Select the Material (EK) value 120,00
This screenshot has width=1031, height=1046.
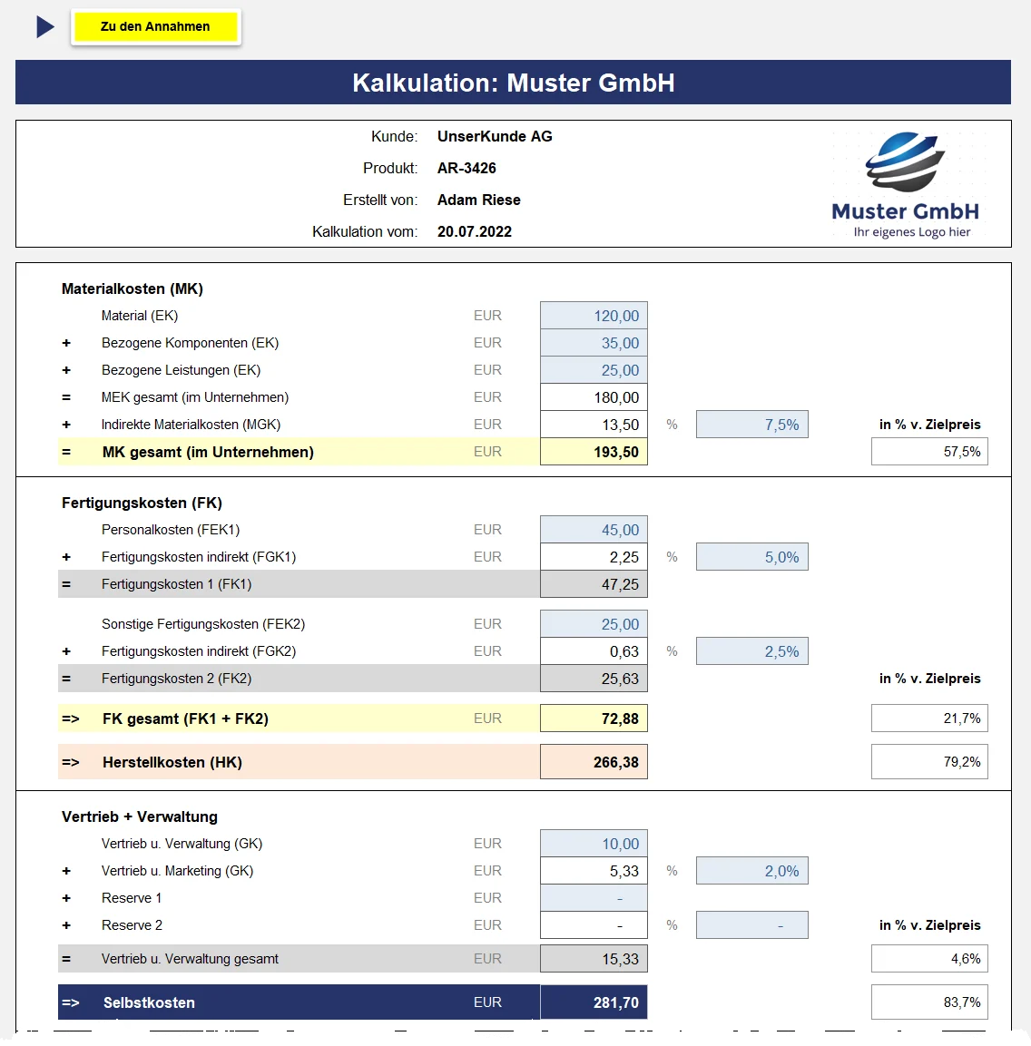click(x=594, y=316)
